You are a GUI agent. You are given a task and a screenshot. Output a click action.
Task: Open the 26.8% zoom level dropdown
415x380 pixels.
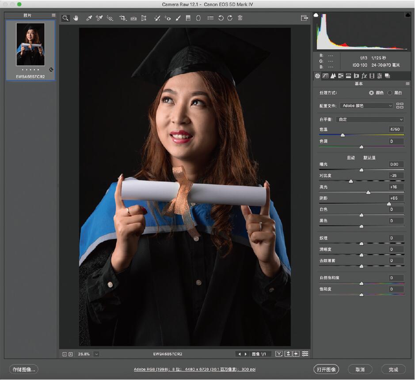(x=96, y=354)
